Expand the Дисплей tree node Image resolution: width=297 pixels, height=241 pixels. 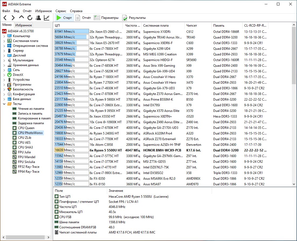pos(4,56)
